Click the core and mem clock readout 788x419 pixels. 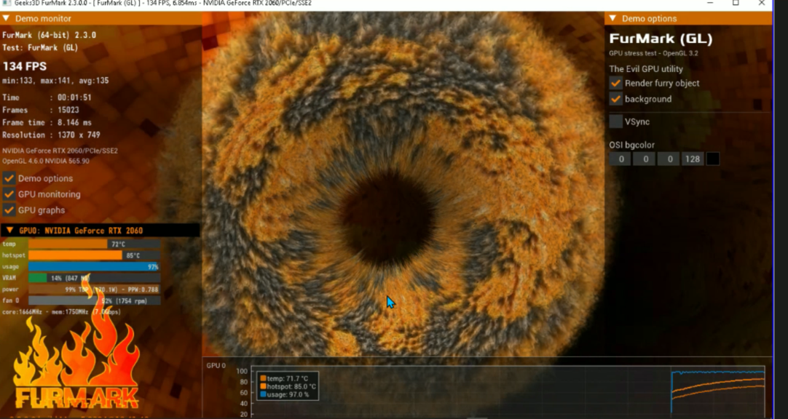61,311
